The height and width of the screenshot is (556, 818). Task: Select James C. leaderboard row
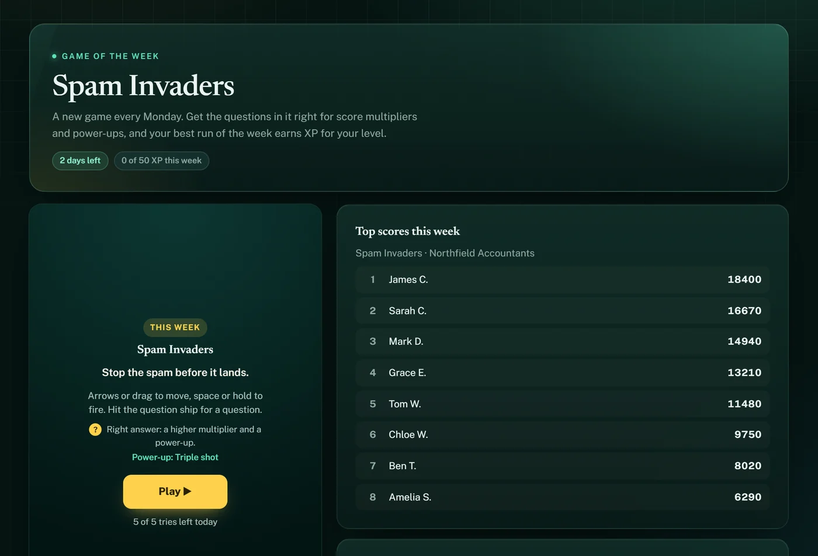click(x=563, y=280)
